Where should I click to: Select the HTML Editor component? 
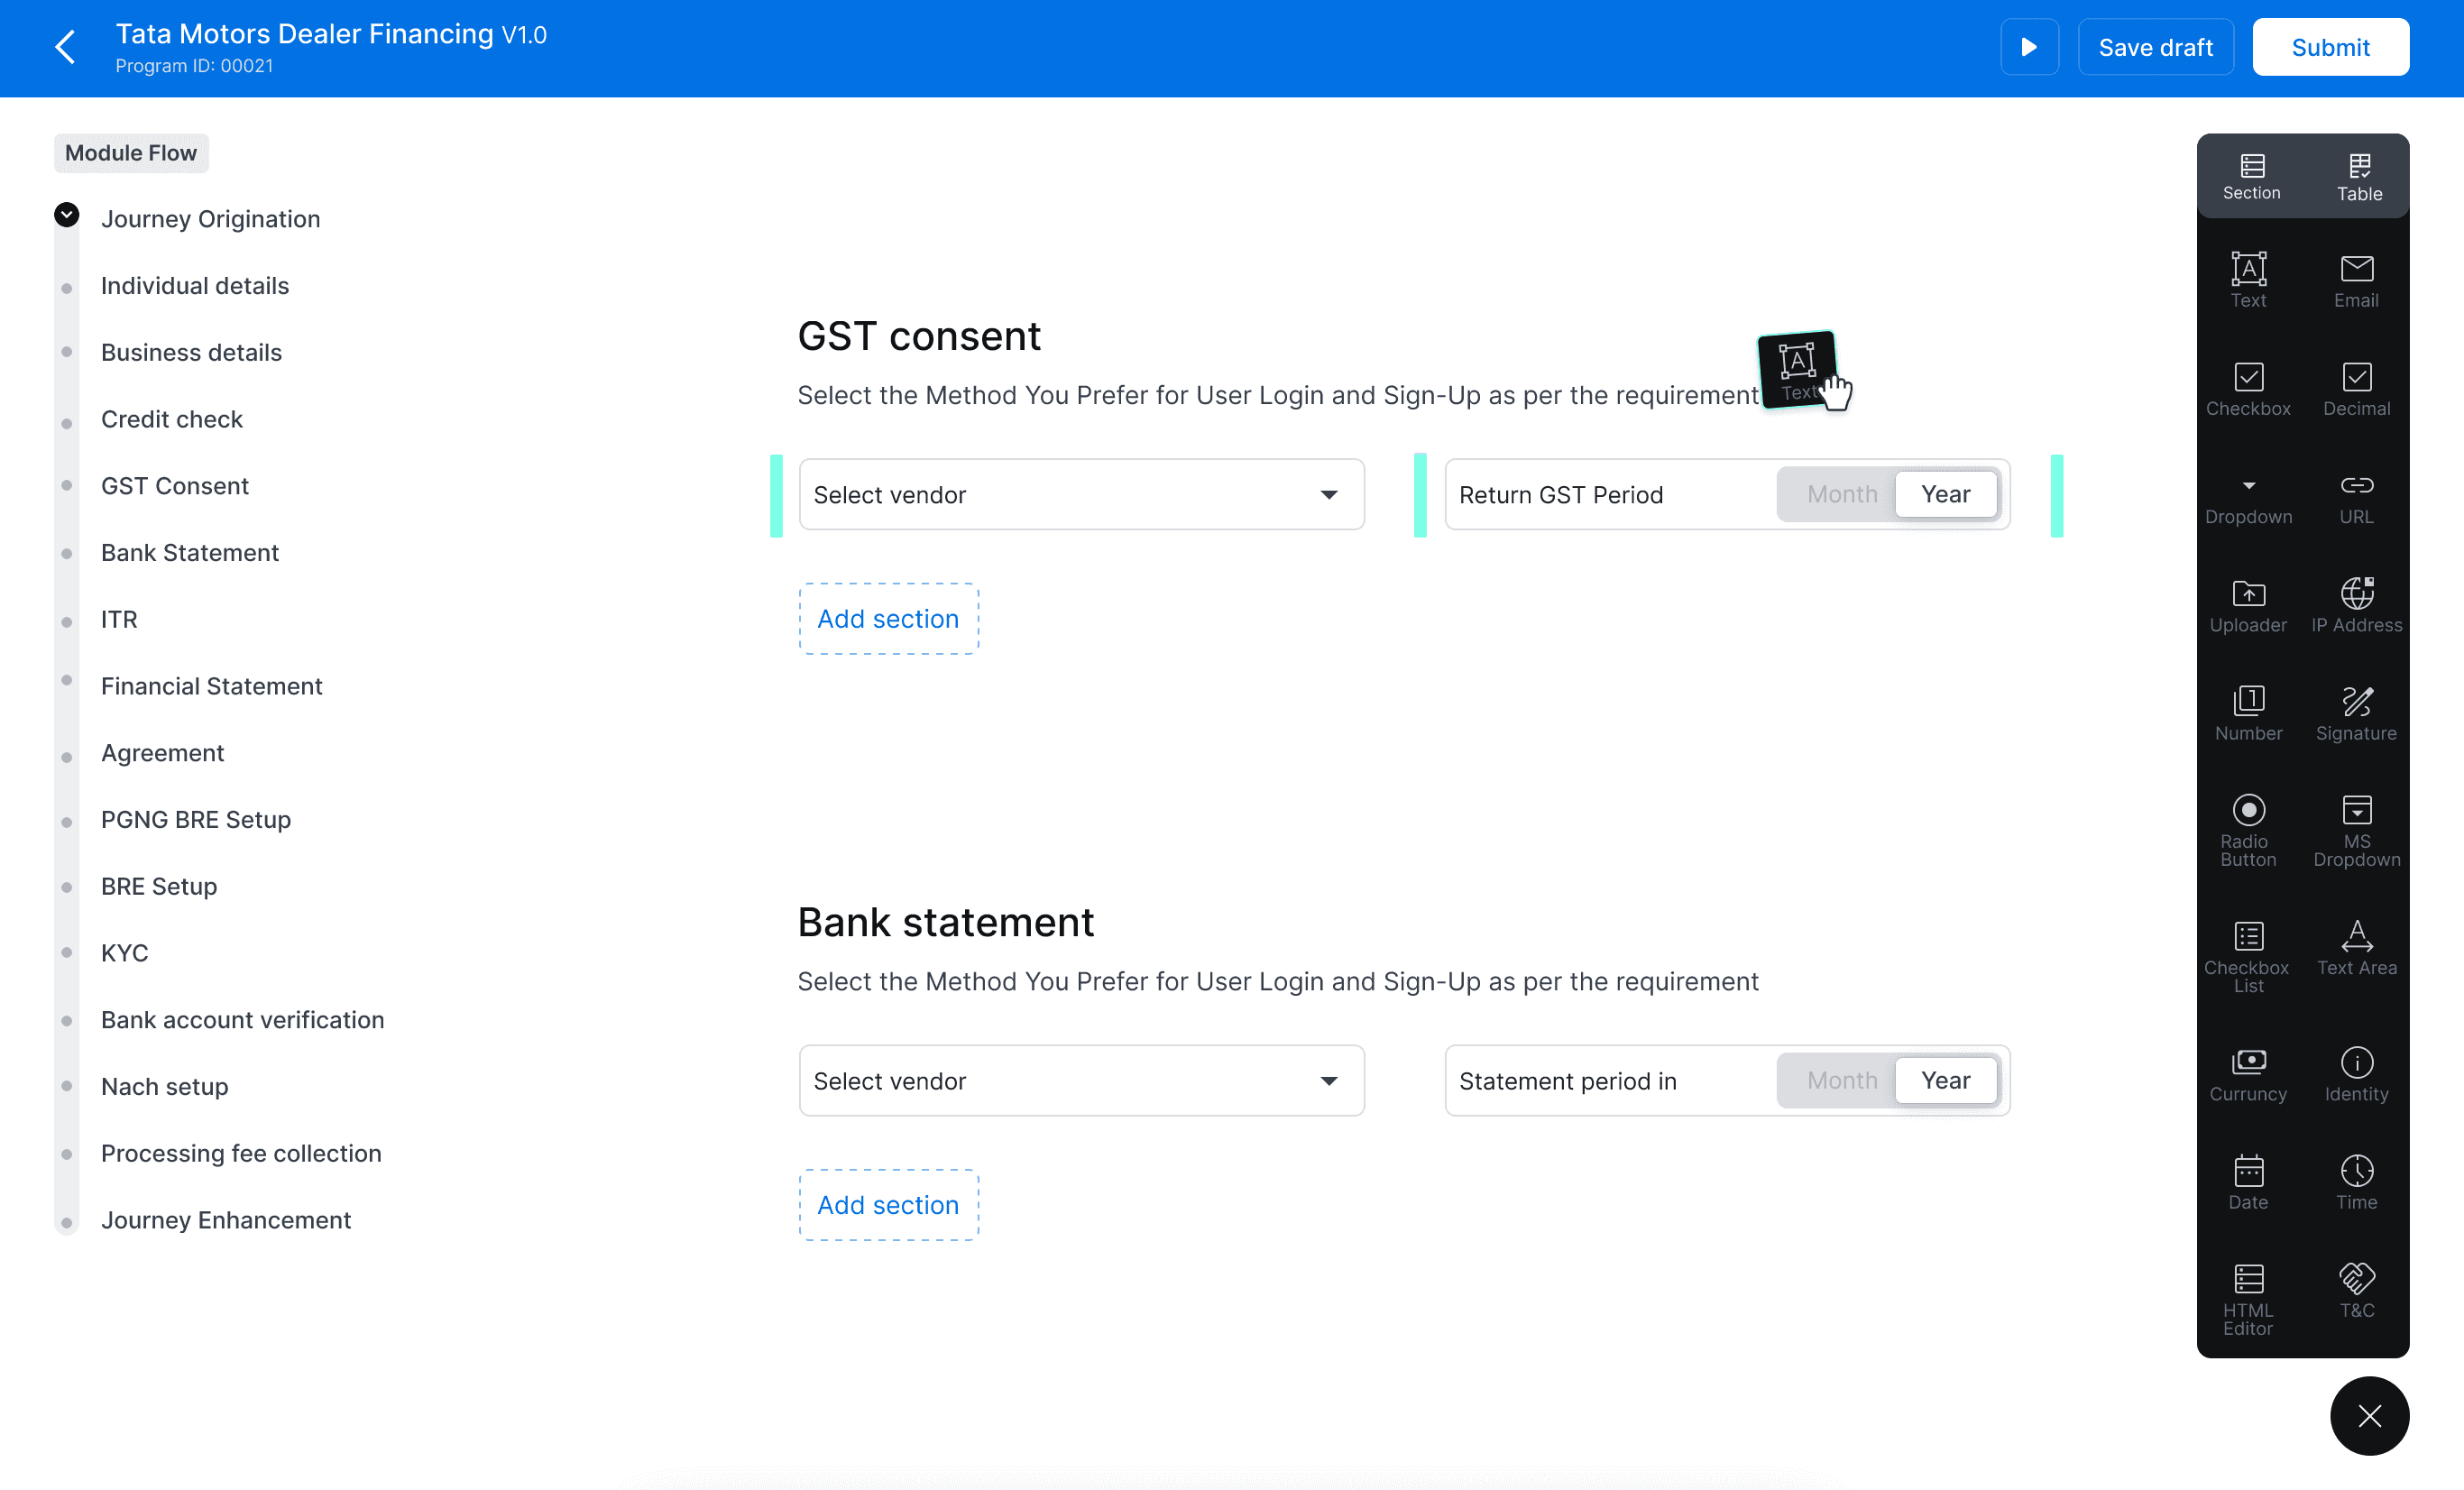pyautogui.click(x=2248, y=1300)
